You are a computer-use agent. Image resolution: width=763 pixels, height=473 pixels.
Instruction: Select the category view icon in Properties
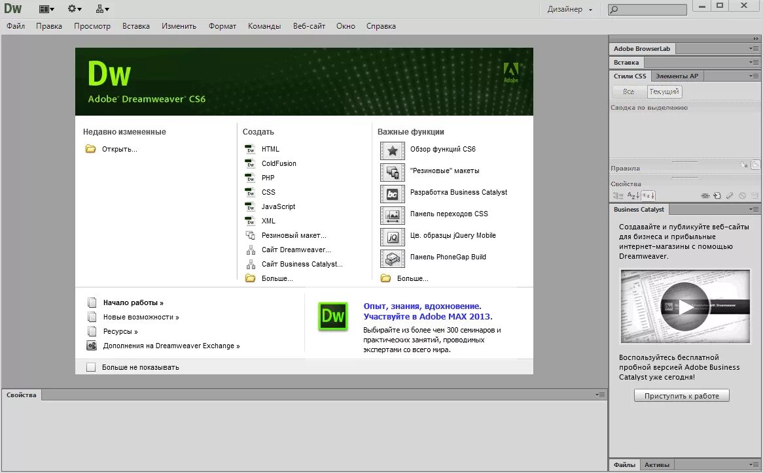tap(618, 195)
